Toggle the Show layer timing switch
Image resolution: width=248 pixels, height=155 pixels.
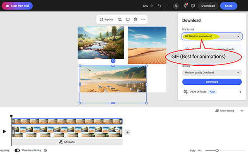tap(17, 150)
